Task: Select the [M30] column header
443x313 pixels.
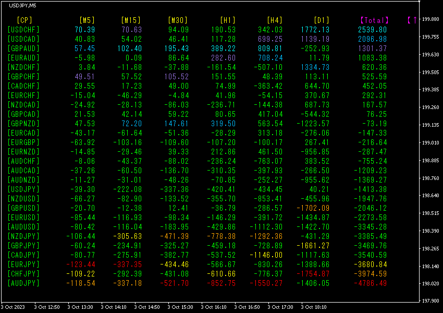Action: (x=178, y=20)
